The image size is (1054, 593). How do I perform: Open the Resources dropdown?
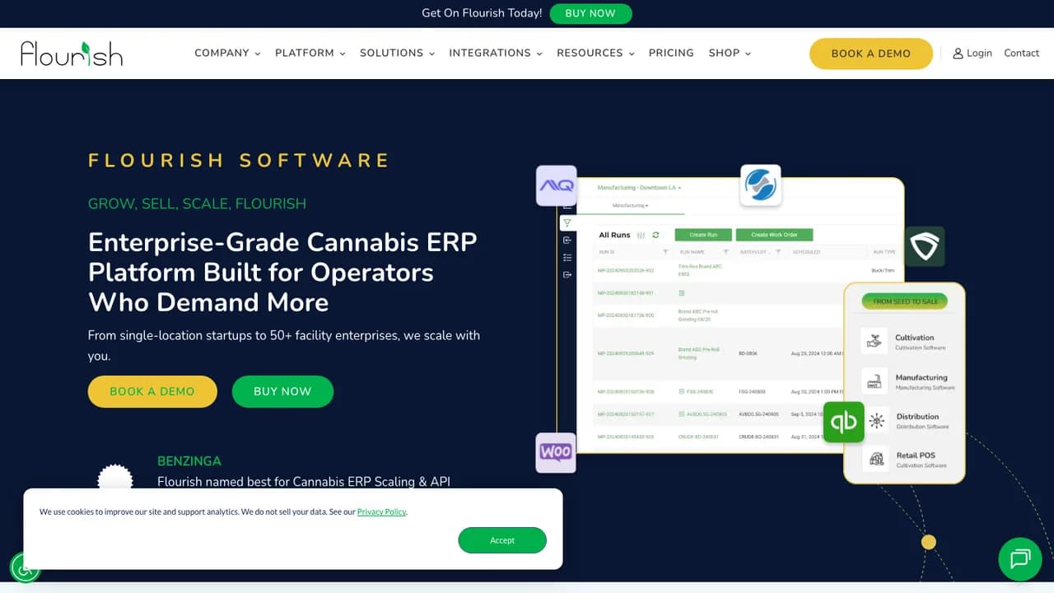[x=595, y=53]
